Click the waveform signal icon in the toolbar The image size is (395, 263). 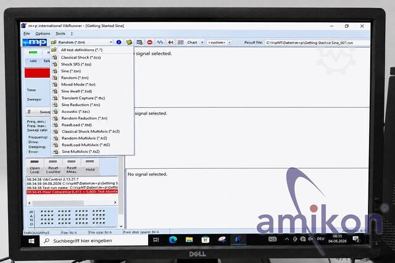[x=160, y=42]
